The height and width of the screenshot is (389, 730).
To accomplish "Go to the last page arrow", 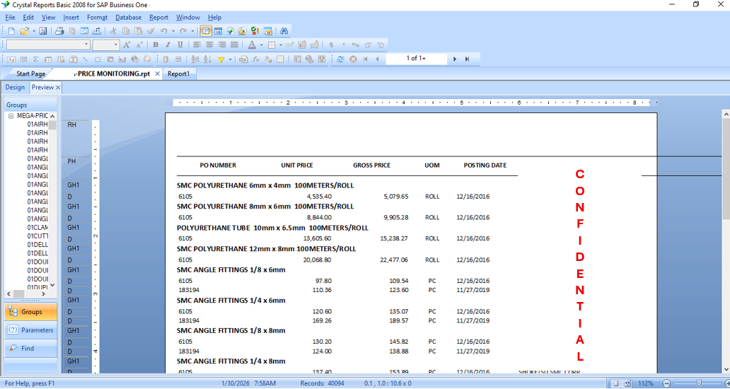I will [467, 59].
